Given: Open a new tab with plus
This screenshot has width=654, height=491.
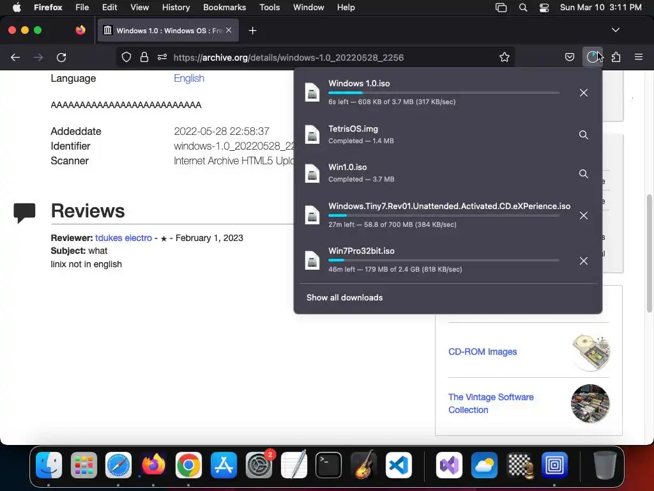Looking at the screenshot, I should 252,31.
